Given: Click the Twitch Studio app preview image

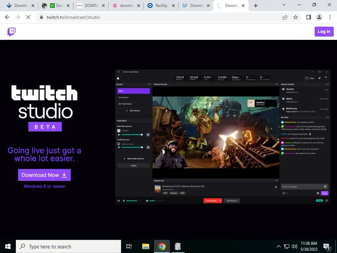Looking at the screenshot, I should click(x=223, y=137).
